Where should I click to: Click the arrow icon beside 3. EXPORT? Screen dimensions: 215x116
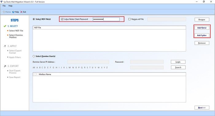pyautogui.click(x=5, y=66)
